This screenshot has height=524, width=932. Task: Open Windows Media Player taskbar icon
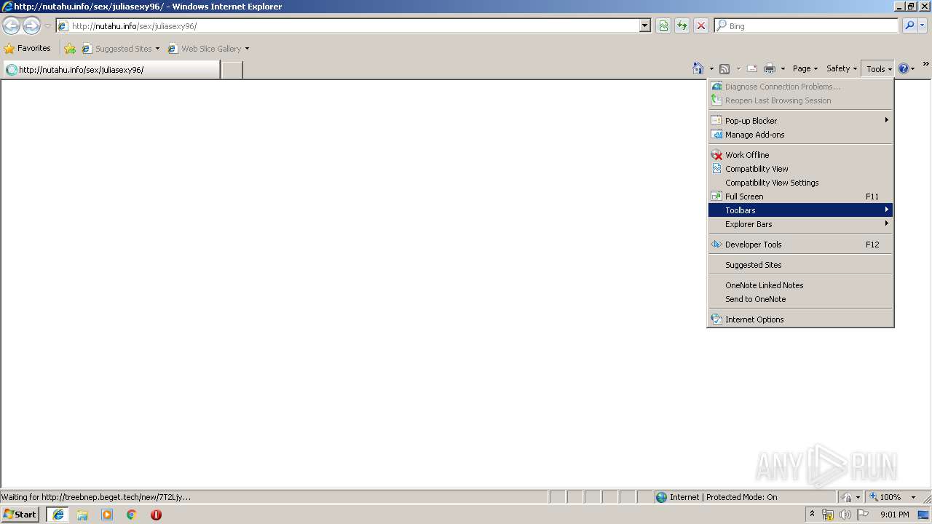tap(107, 515)
